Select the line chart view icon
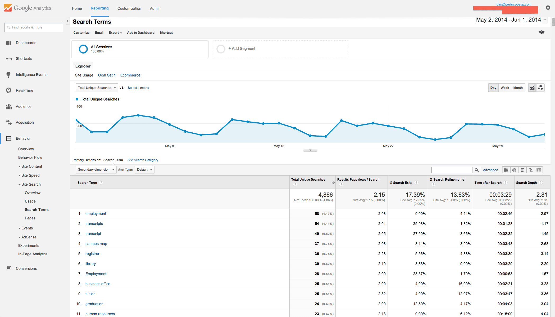The image size is (555, 317). point(532,88)
